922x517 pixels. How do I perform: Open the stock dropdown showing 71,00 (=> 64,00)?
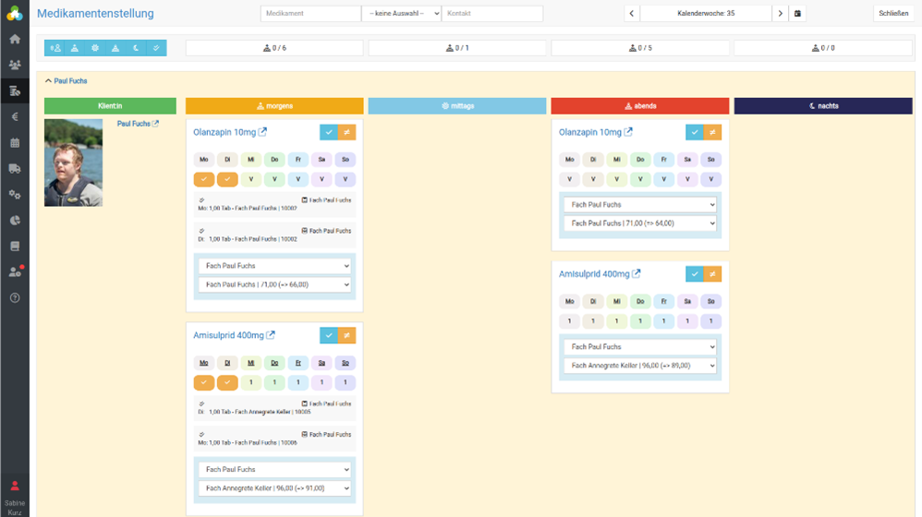point(640,223)
